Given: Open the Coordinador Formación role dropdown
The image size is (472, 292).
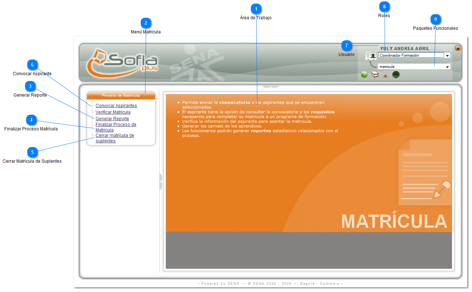Looking at the screenshot, I should tap(414, 56).
